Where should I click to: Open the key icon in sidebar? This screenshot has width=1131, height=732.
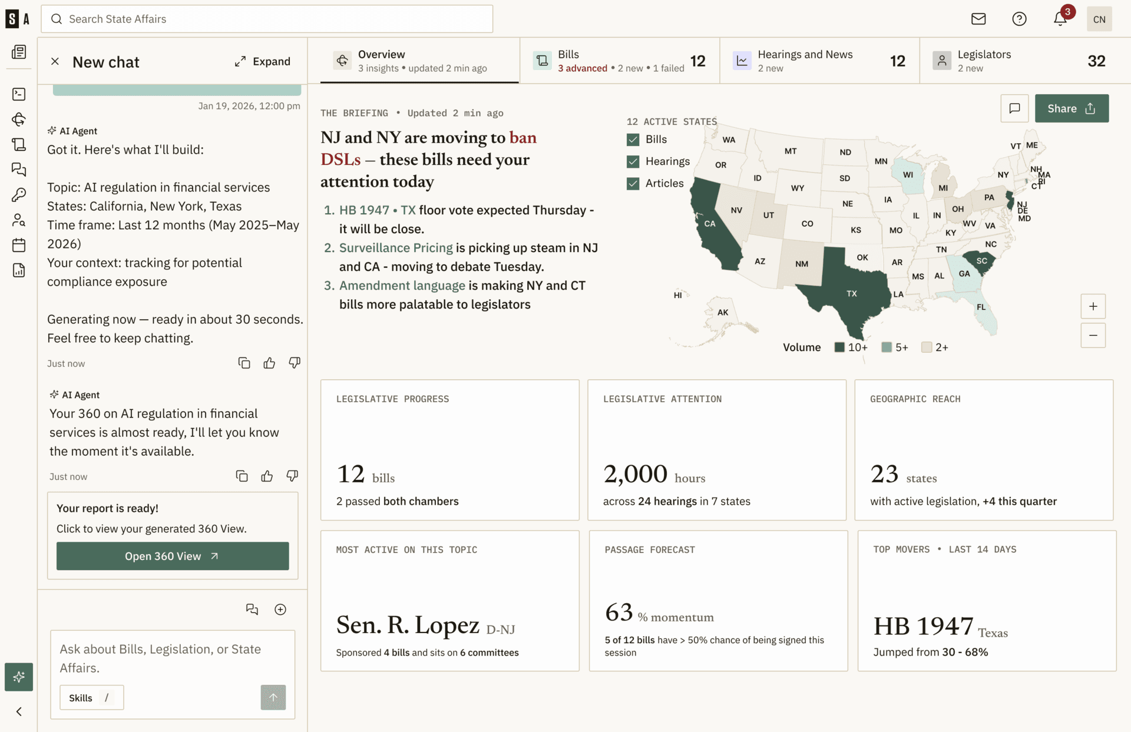[19, 195]
